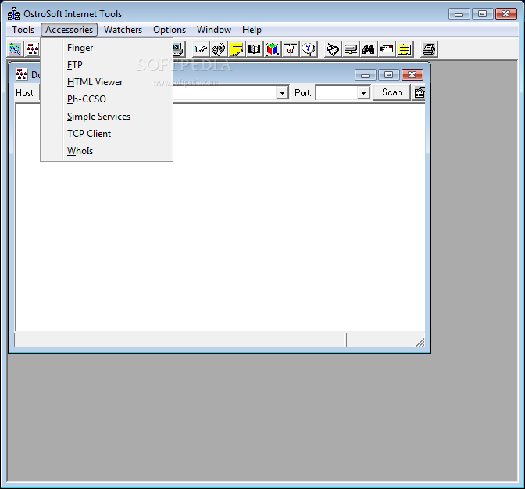Viewport: 525px width, 489px height.
Task: Minimize the inner child window
Action: click(366, 75)
